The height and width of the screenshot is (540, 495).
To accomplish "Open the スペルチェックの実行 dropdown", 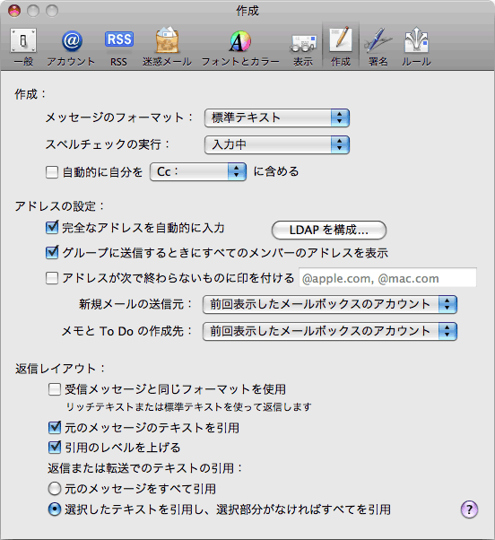I will point(277,144).
